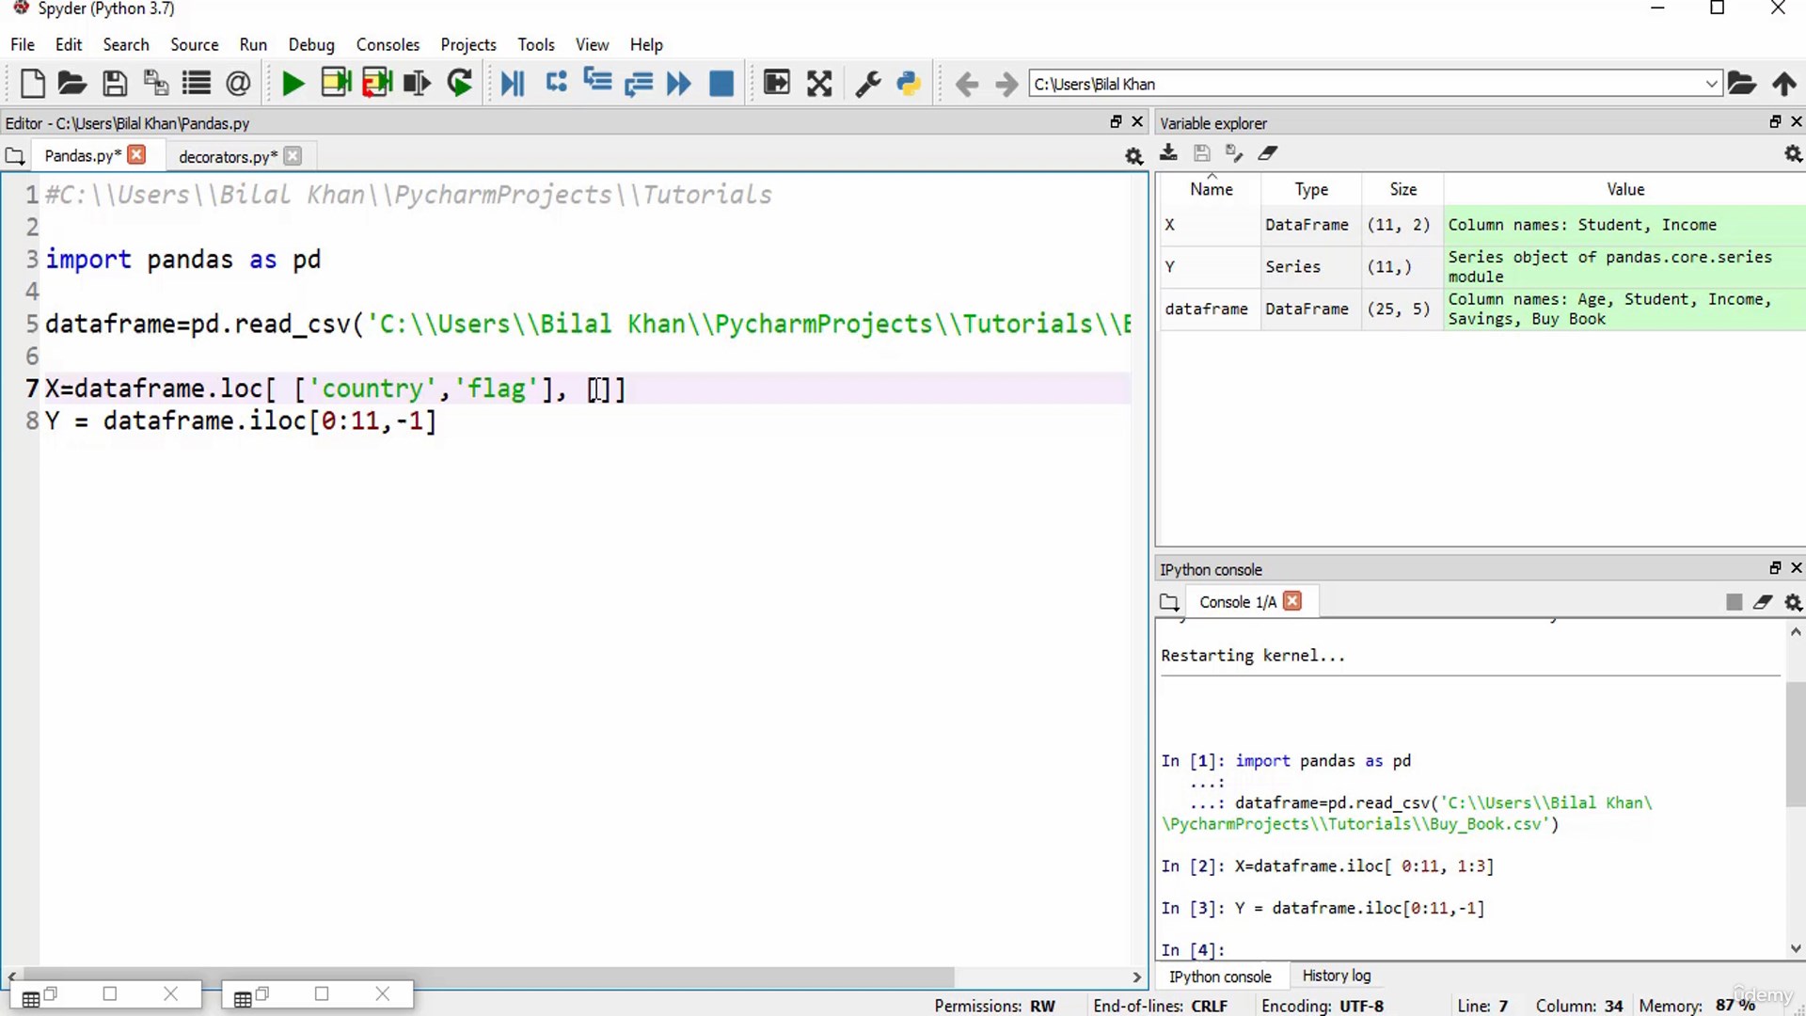Screen dimensions: 1806x1016
Task: Select the Y Series variable row
Action: pos(1481,266)
